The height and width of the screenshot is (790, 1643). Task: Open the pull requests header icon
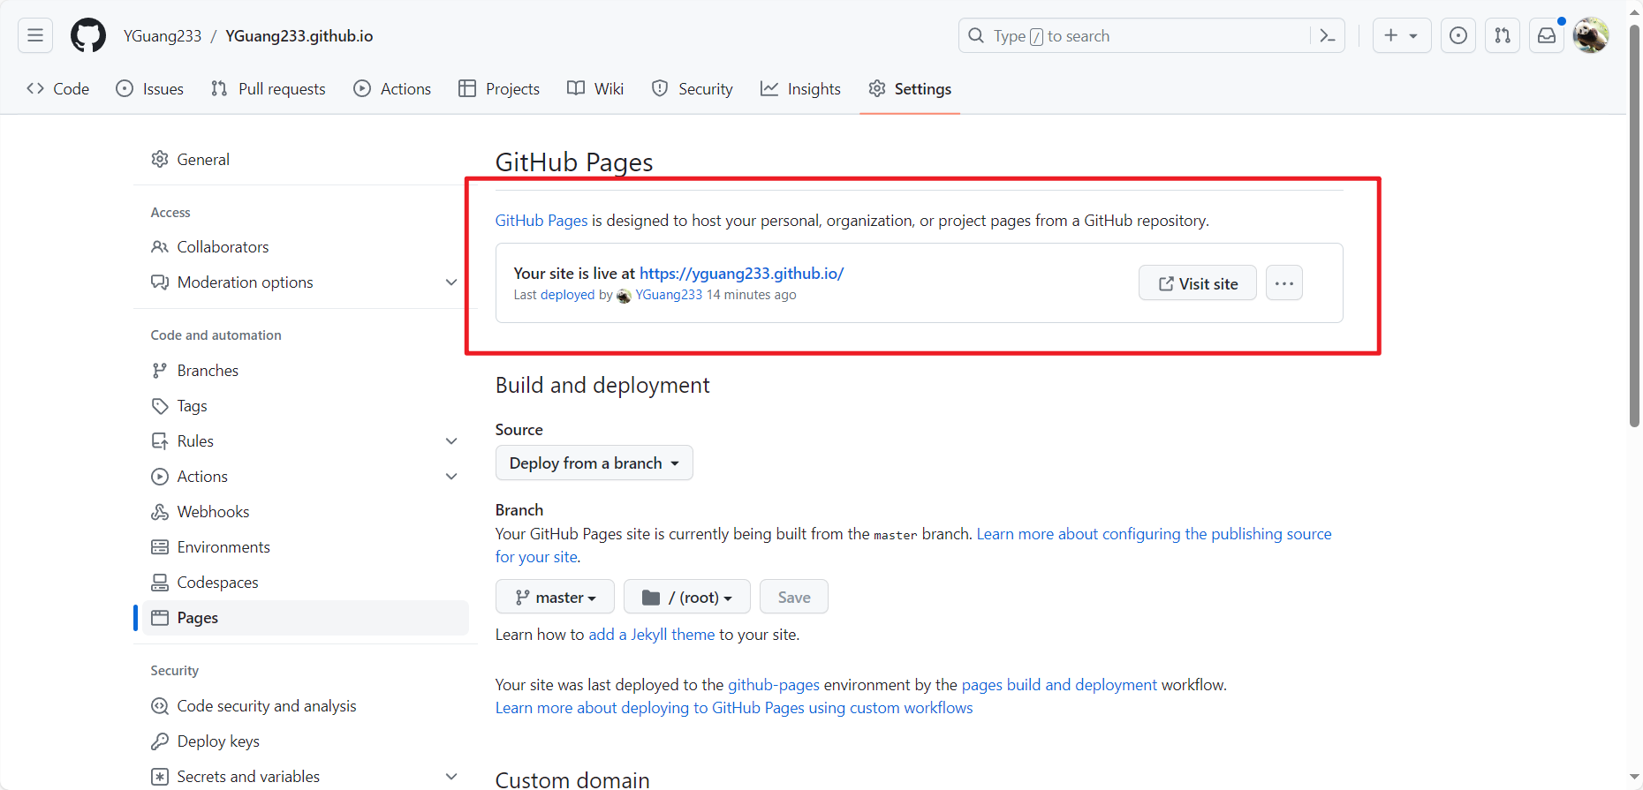click(1503, 36)
